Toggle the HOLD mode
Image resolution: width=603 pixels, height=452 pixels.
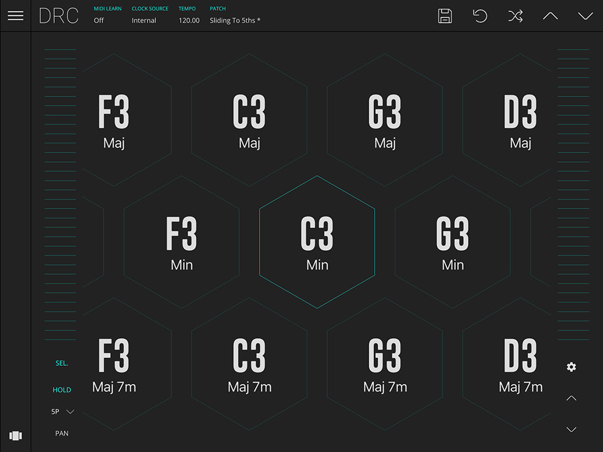[61, 390]
